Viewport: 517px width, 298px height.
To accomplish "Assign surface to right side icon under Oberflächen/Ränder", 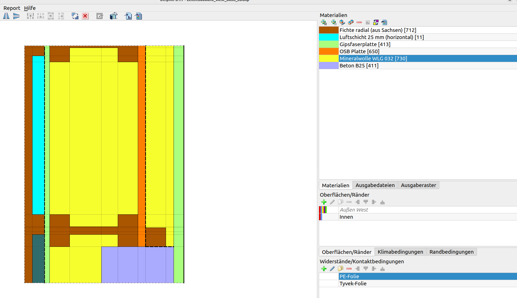I will [x=374, y=202].
